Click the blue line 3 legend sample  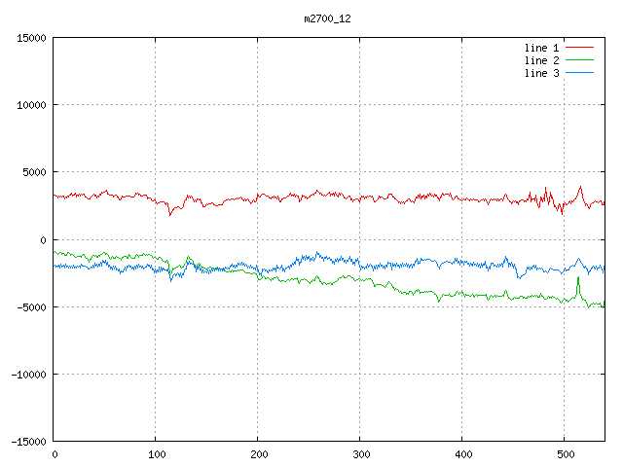[x=579, y=73]
